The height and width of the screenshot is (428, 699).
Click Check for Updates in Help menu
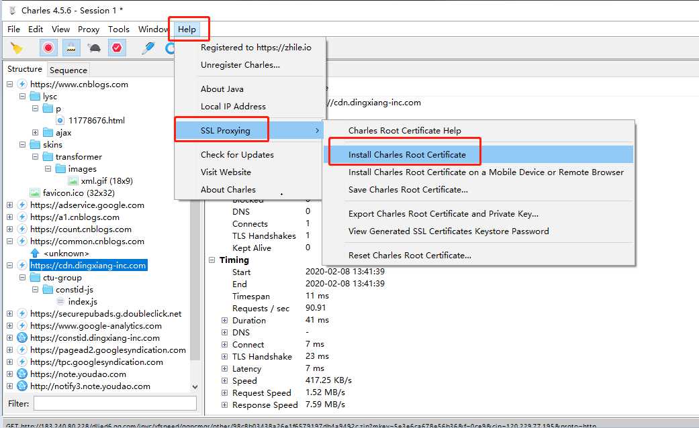point(237,155)
